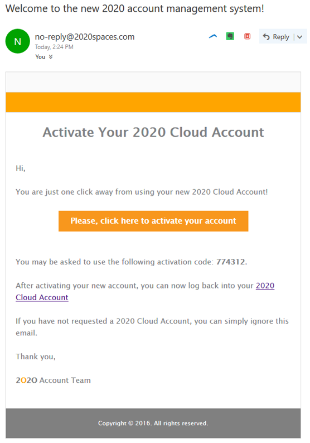Click sender address no-reply@2020spaces.com
Image resolution: width=310 pixels, height=443 pixels.
point(85,37)
